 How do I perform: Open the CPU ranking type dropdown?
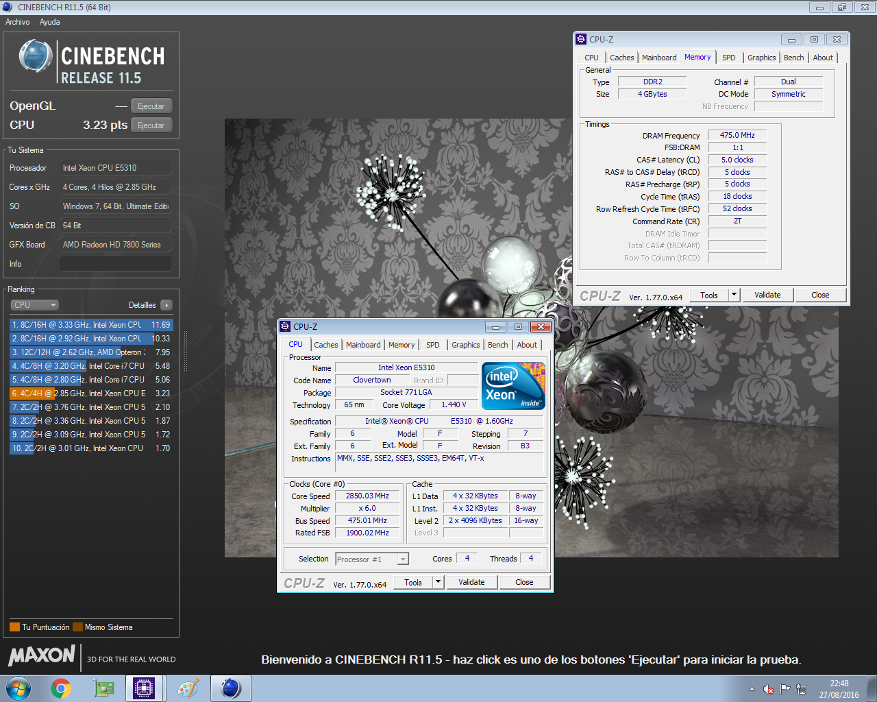[x=34, y=305]
